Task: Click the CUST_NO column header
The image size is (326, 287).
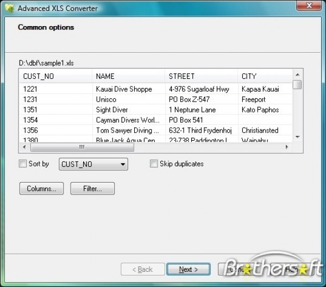Action: click(55, 76)
